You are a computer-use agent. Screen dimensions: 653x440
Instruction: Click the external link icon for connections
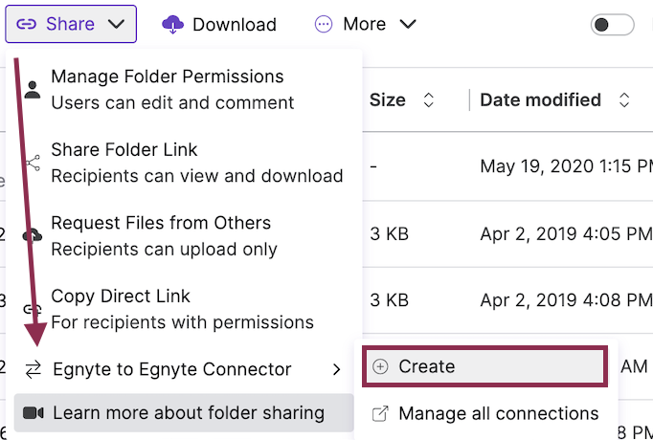click(380, 414)
